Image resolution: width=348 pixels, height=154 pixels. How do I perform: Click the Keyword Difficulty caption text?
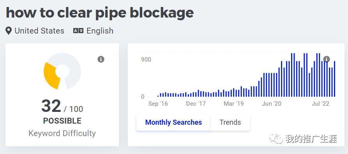click(62, 133)
